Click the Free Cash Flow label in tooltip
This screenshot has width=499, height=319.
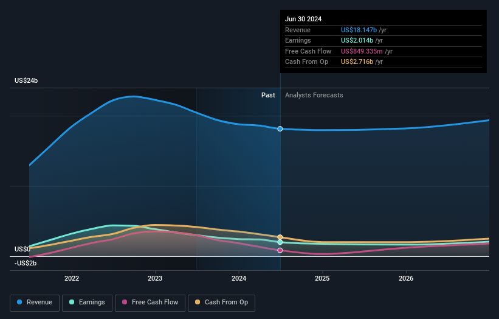coord(308,51)
